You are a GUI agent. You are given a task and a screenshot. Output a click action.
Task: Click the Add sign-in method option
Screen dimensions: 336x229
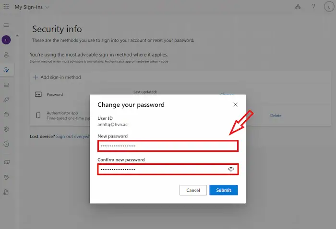pos(57,77)
